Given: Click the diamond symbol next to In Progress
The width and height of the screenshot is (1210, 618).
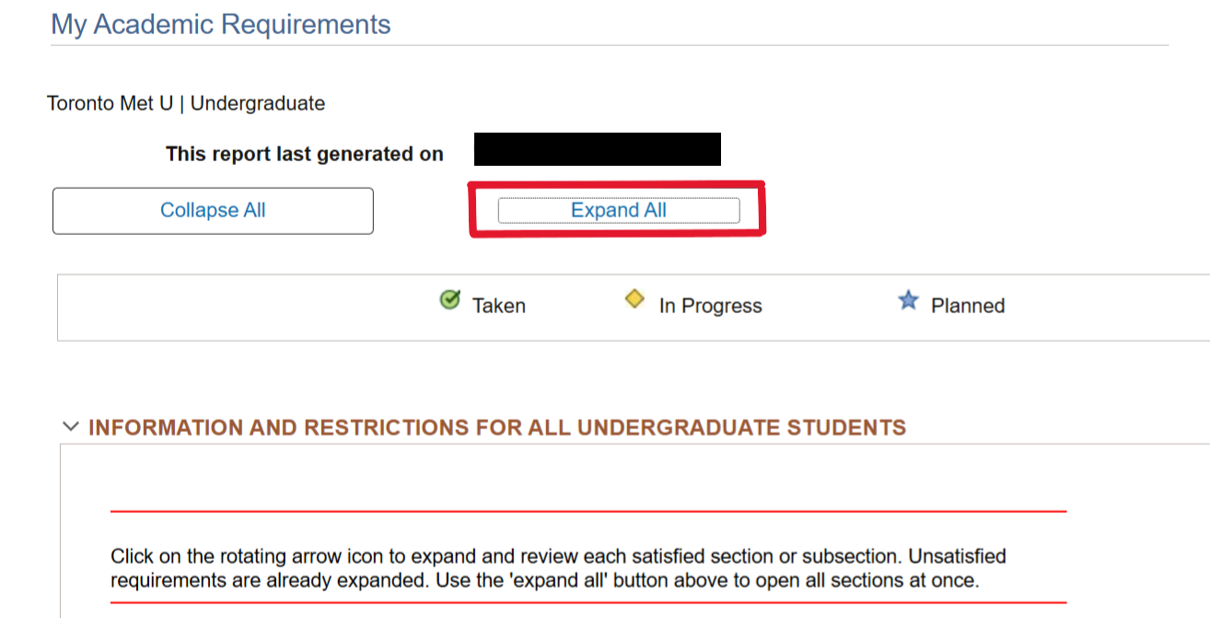Looking at the screenshot, I should pos(634,298).
